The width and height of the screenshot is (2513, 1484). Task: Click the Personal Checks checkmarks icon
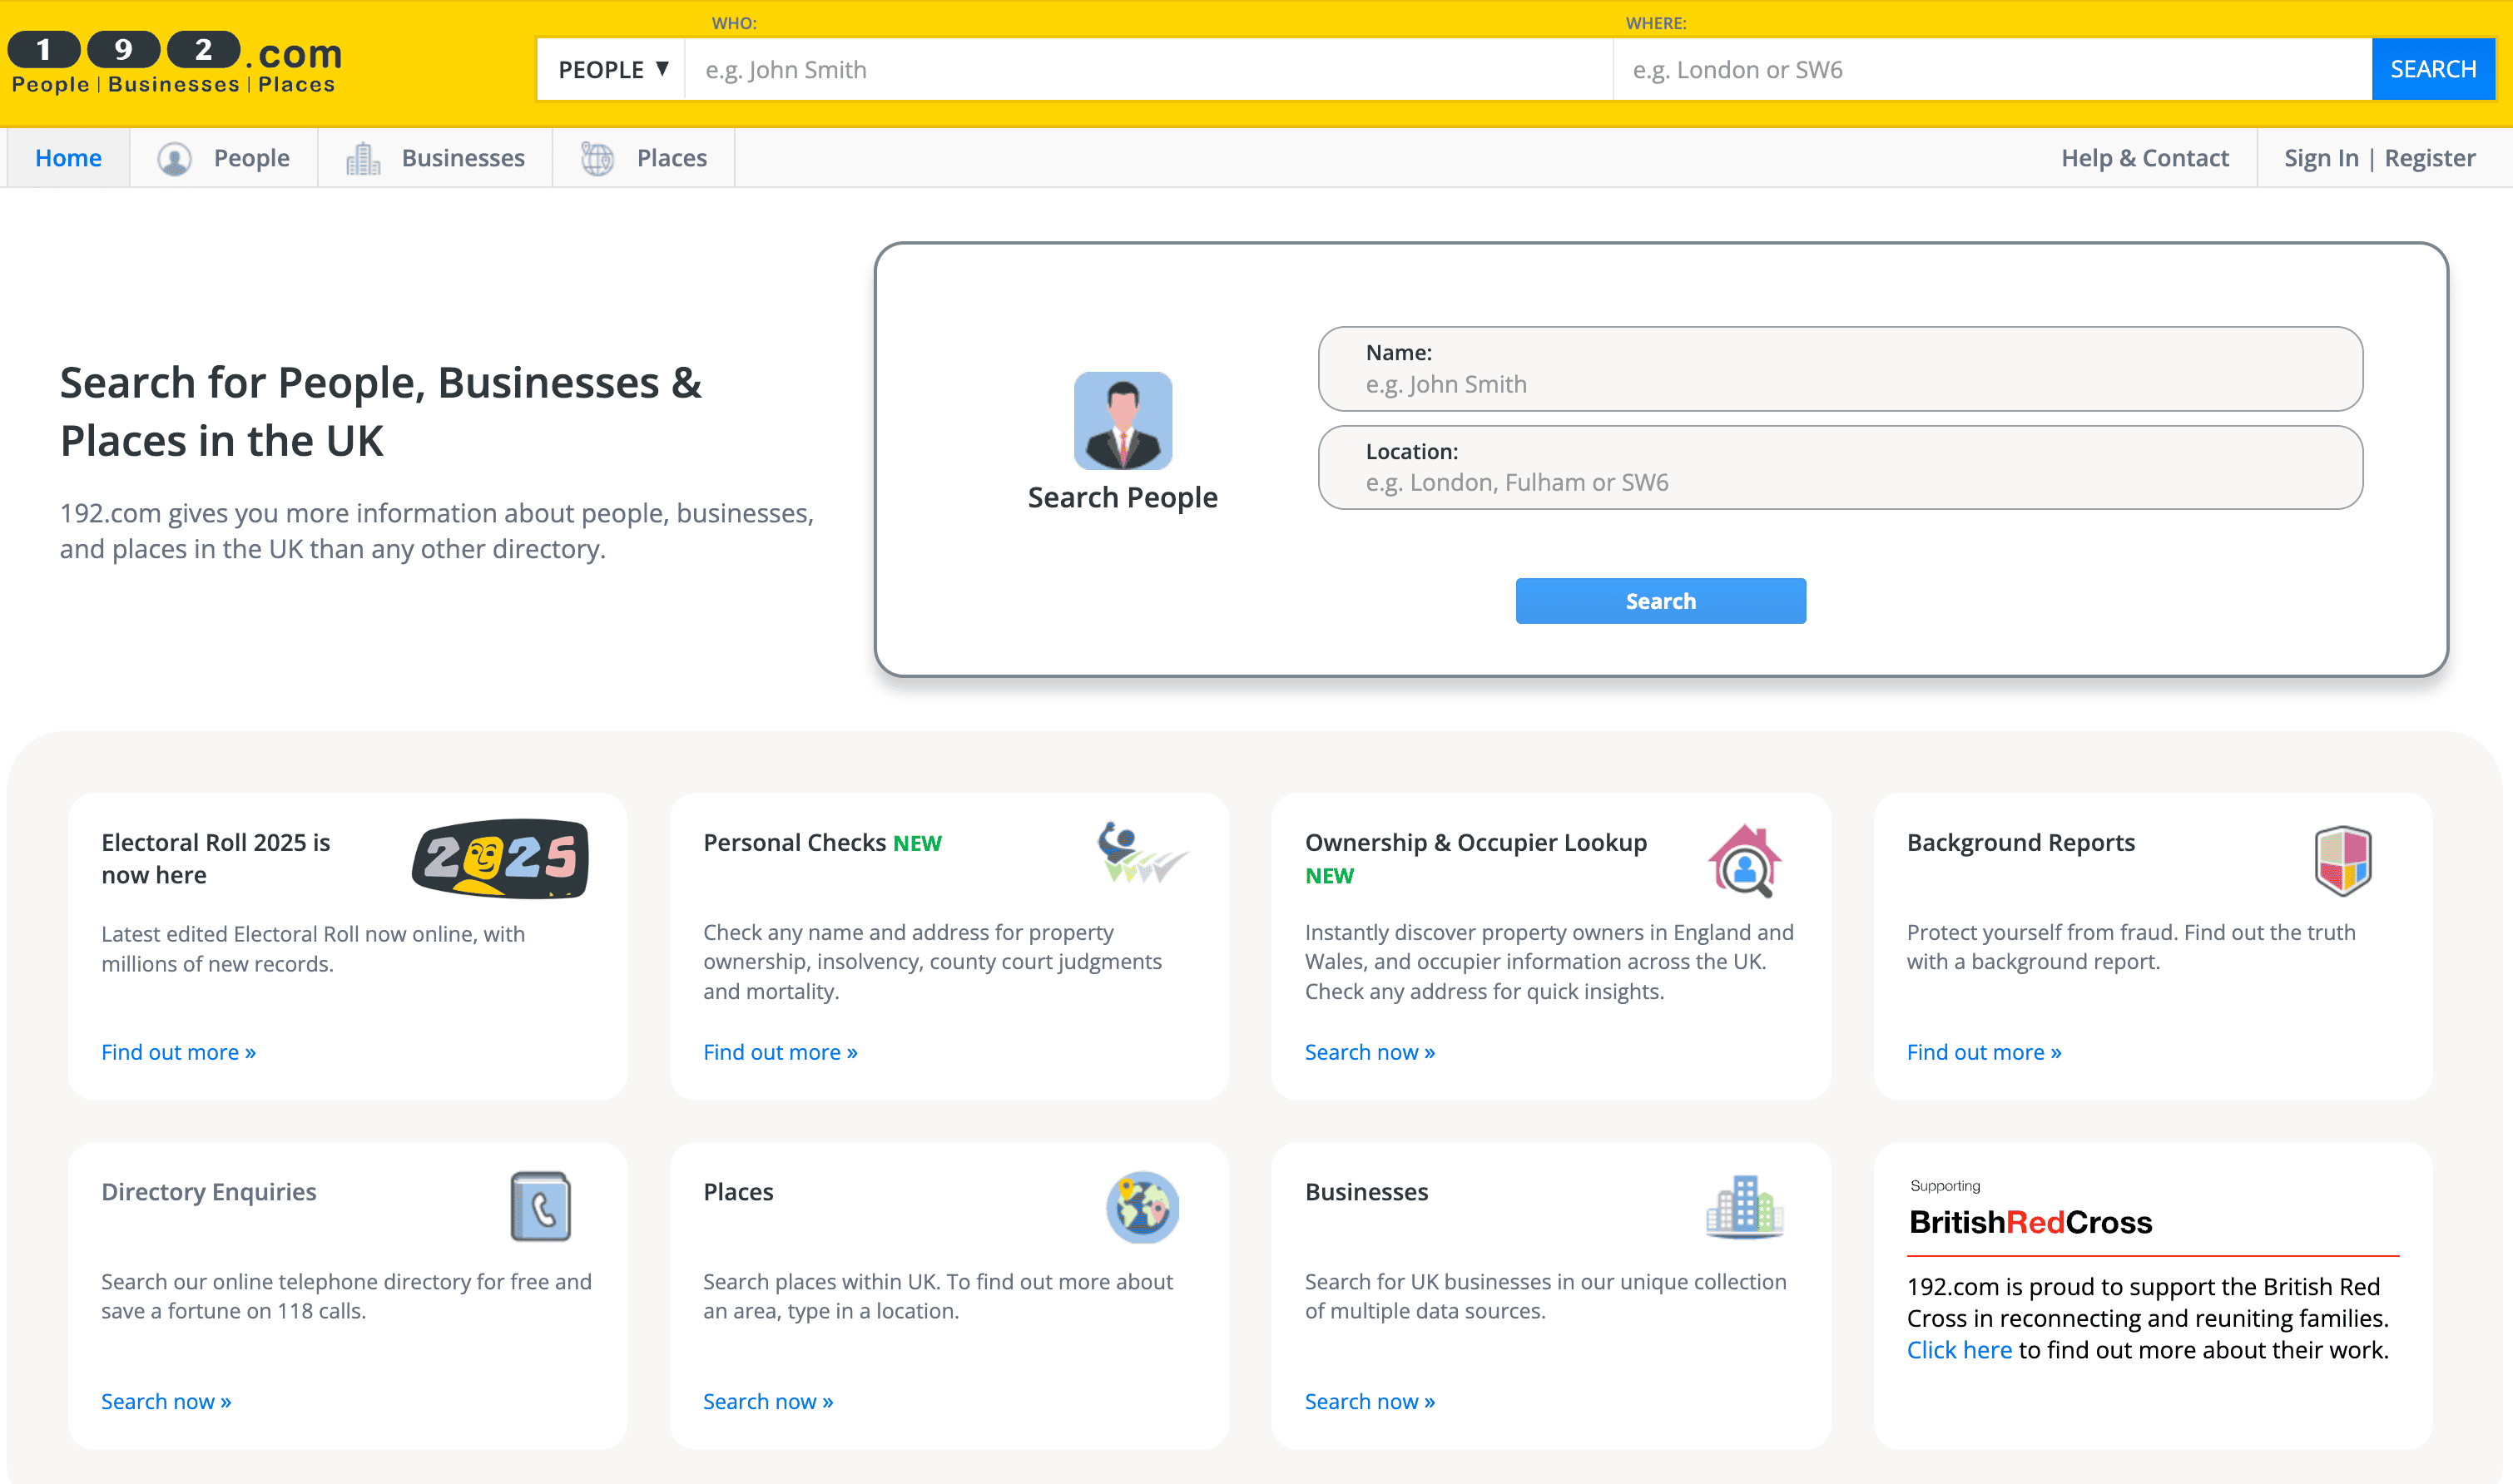[1141, 853]
